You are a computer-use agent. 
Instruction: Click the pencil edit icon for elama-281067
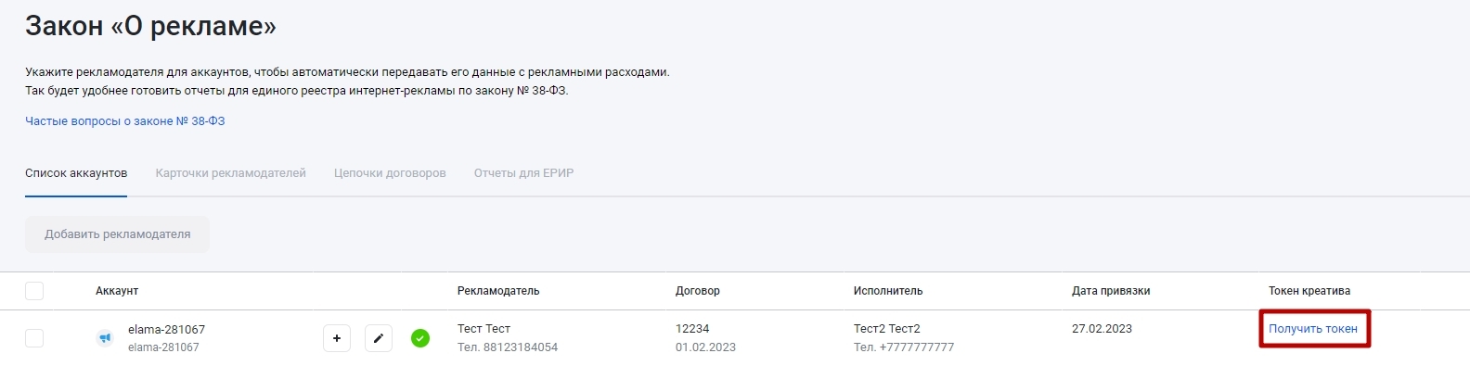(x=378, y=338)
